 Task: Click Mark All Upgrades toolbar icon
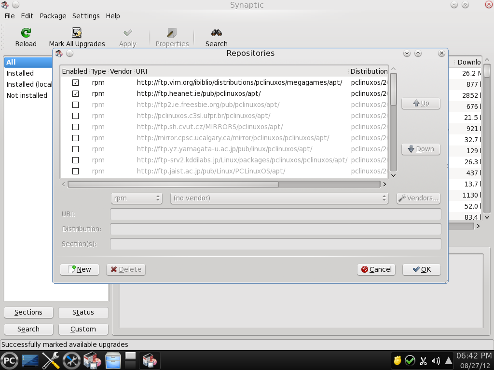click(x=77, y=33)
